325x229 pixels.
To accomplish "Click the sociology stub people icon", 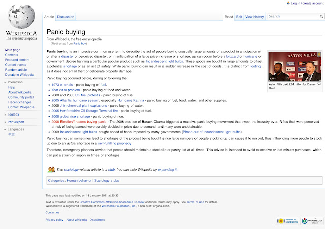I will tap(51, 169).
